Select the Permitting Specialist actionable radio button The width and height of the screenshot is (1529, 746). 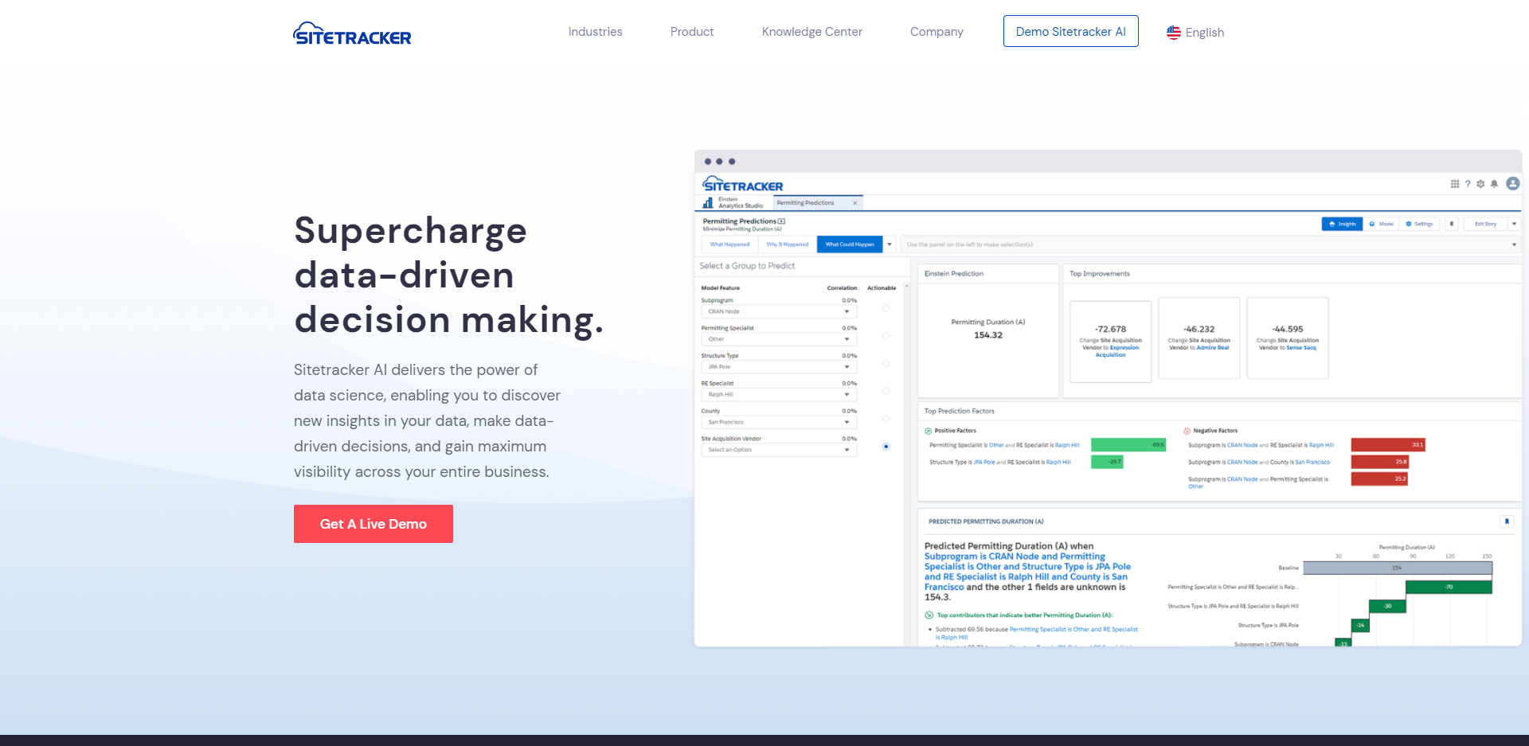[886, 336]
